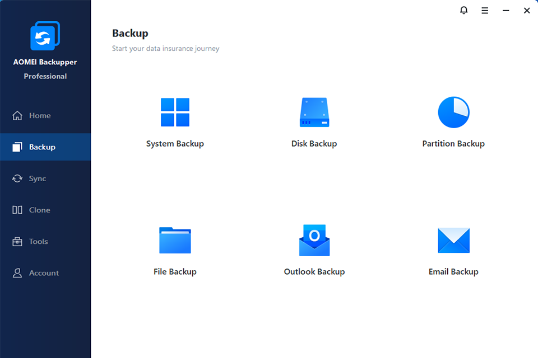Viewport: 538px width, 358px height.
Task: Click the Outlook Backup label
Action: click(314, 272)
